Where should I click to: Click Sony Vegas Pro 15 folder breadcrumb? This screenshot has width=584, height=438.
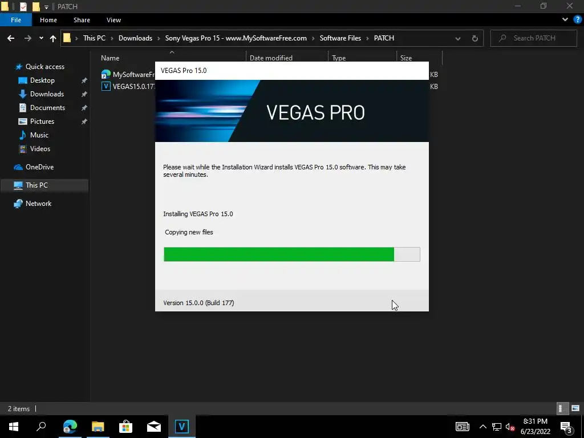(236, 38)
